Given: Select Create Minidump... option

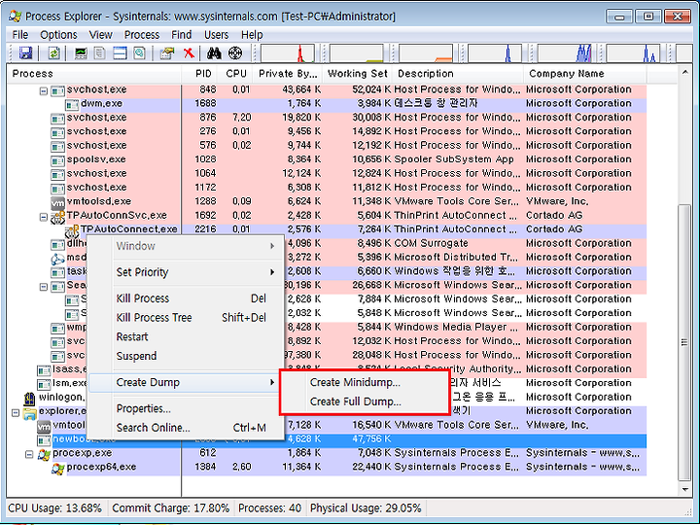Looking at the screenshot, I should pos(364,383).
